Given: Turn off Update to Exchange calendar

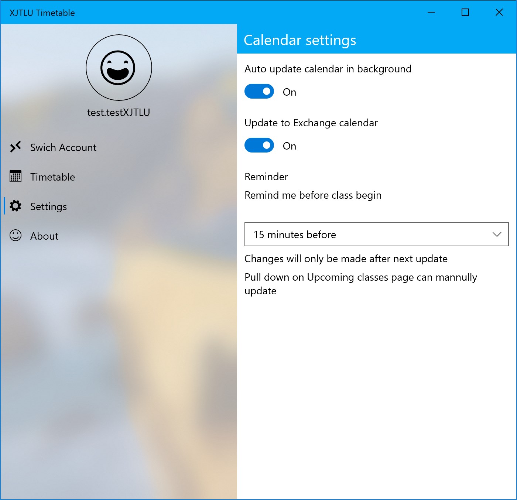Looking at the screenshot, I should [x=259, y=145].
